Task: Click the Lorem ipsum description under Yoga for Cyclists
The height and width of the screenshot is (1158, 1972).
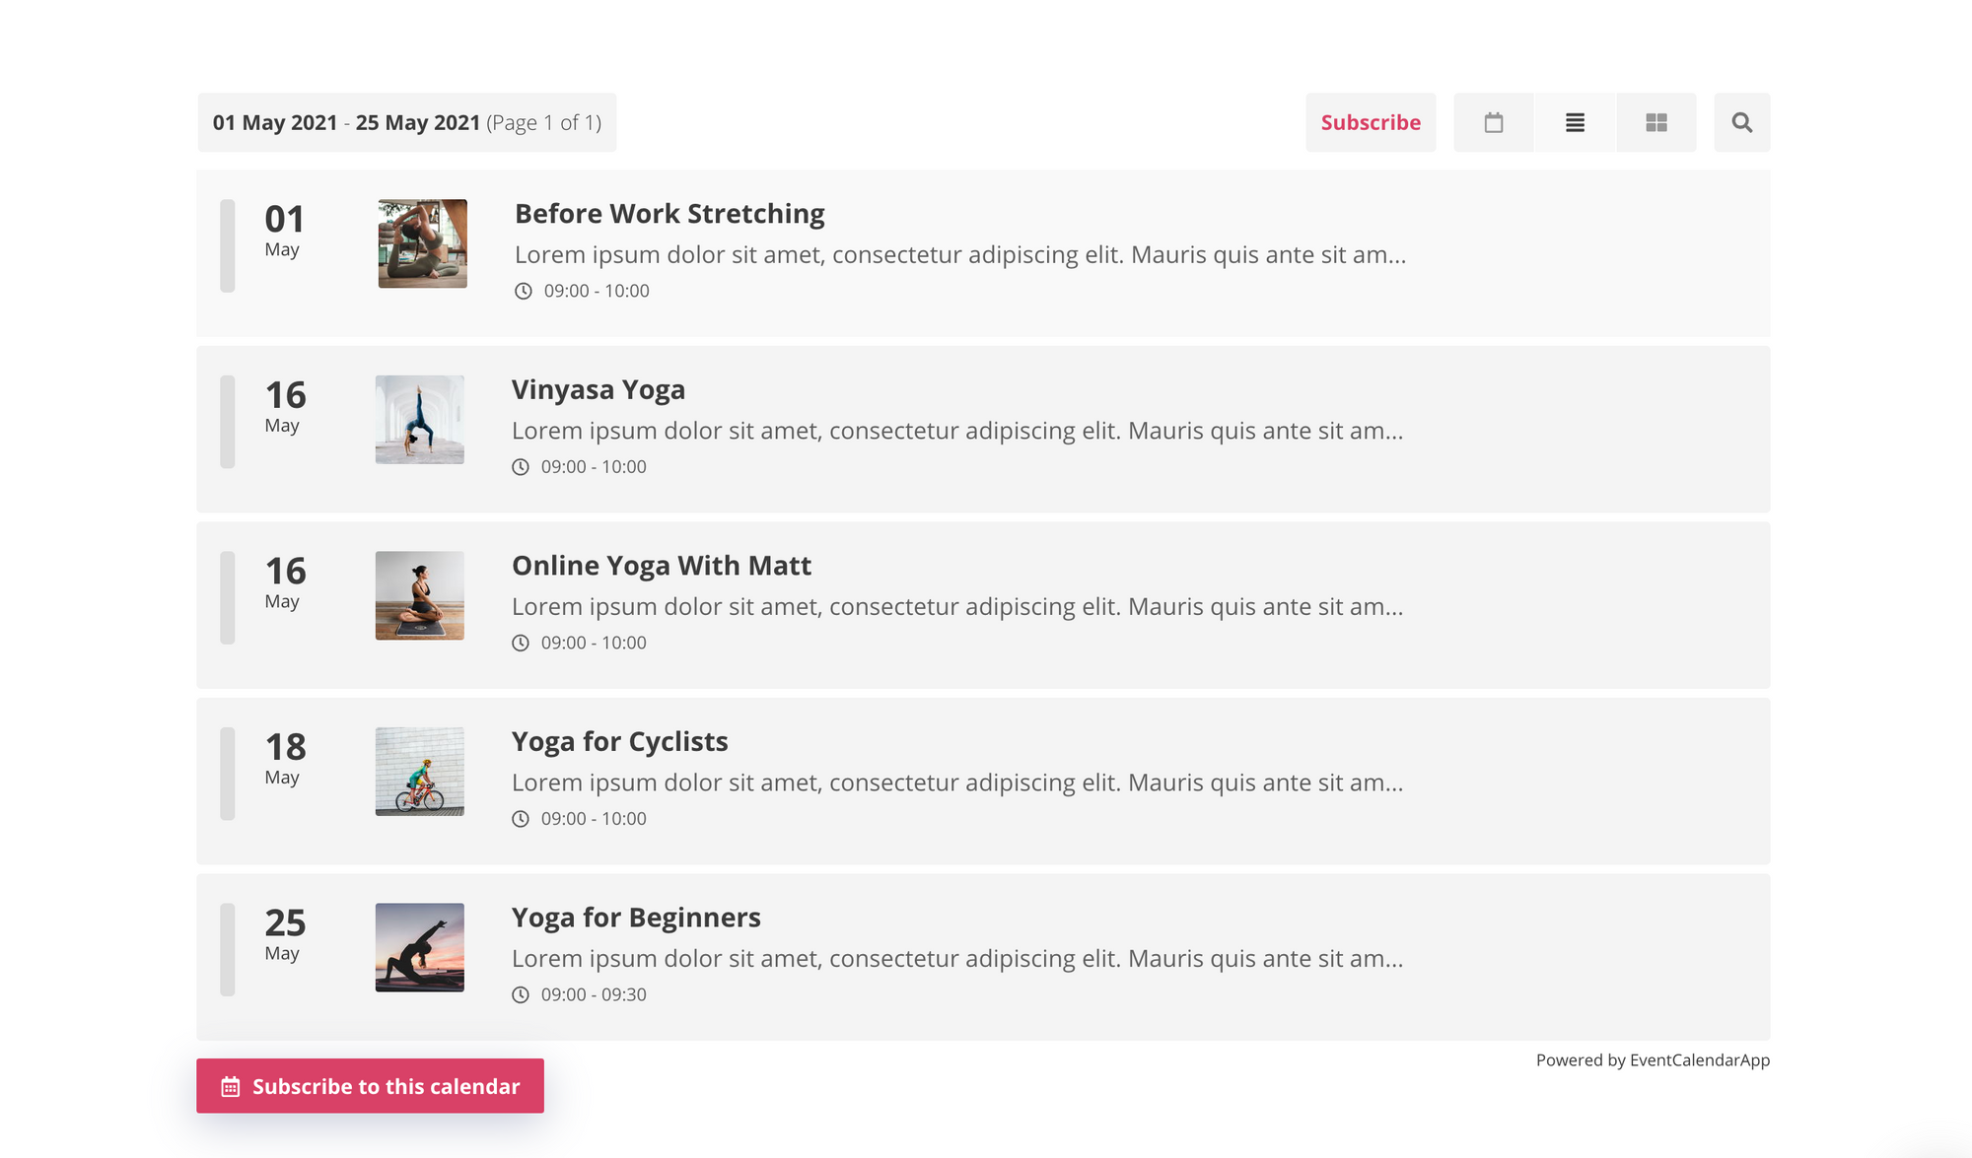Action: (x=957, y=783)
